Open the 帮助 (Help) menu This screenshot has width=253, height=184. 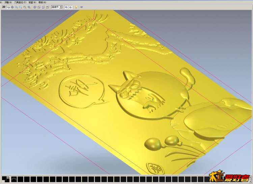pos(42,2)
